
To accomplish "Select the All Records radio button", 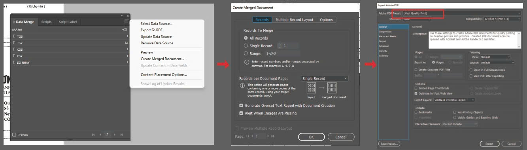I will coord(246,38).
